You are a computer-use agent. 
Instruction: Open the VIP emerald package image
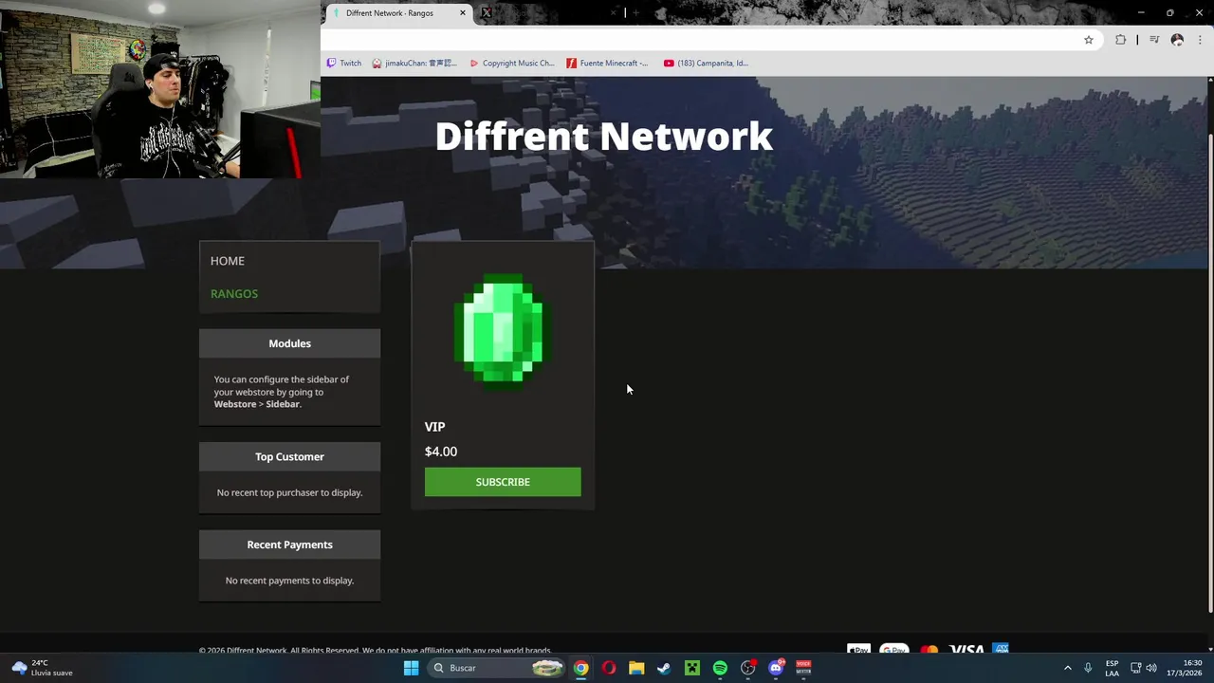[x=503, y=331]
